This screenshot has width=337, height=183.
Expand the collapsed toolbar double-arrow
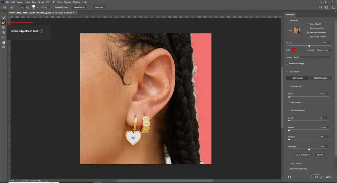pyautogui.click(x=2, y=11)
